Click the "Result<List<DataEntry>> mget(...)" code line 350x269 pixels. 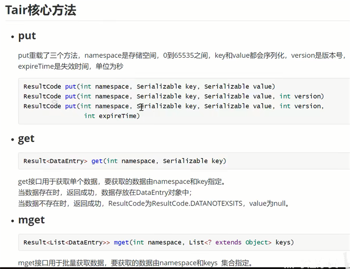[x=158, y=242]
